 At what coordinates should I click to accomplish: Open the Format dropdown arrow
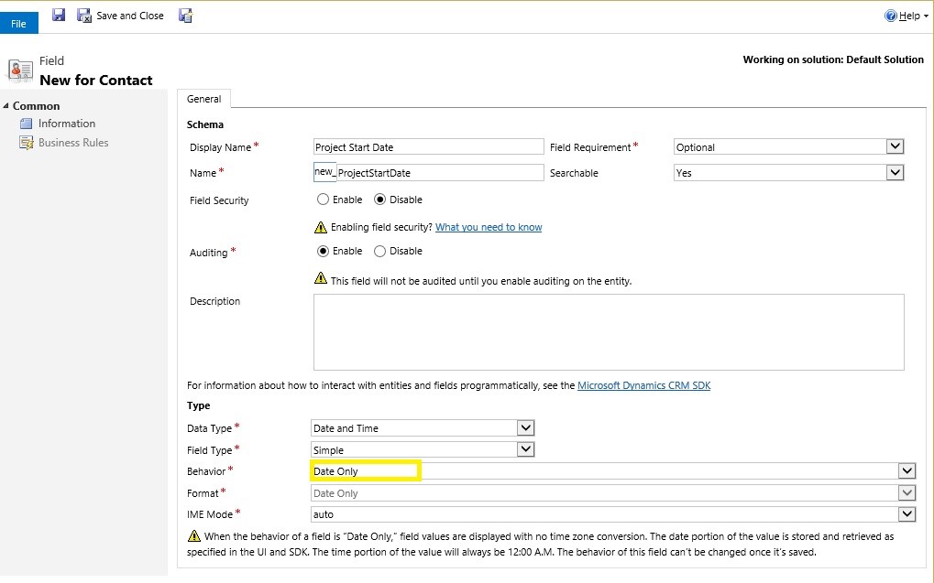click(x=907, y=493)
